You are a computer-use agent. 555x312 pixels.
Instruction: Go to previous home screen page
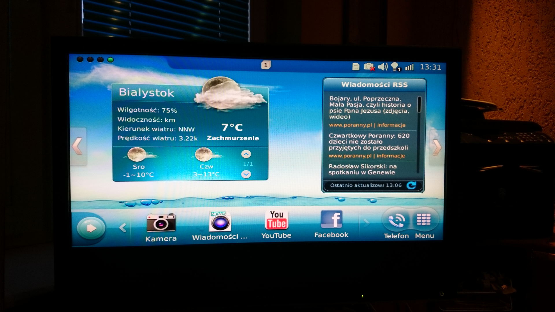click(78, 146)
